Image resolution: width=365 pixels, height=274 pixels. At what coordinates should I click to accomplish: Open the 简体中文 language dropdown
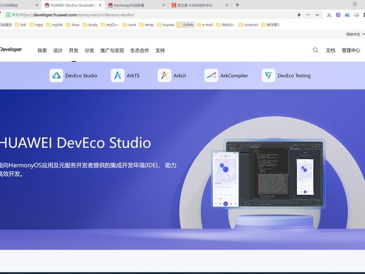(x=355, y=35)
